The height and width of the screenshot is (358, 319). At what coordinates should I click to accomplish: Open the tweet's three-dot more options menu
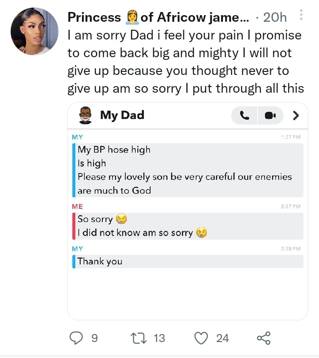301,16
